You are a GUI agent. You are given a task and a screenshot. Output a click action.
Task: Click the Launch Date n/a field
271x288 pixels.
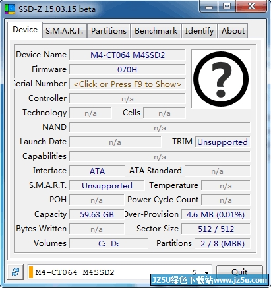115,142
